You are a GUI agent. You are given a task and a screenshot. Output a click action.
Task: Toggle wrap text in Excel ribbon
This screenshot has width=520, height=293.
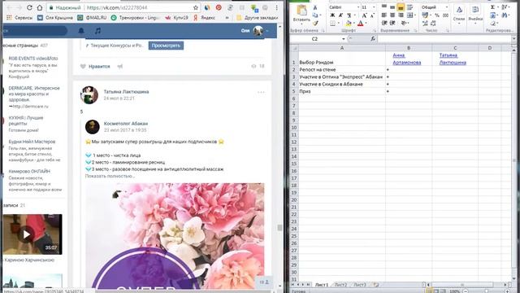(409, 7)
